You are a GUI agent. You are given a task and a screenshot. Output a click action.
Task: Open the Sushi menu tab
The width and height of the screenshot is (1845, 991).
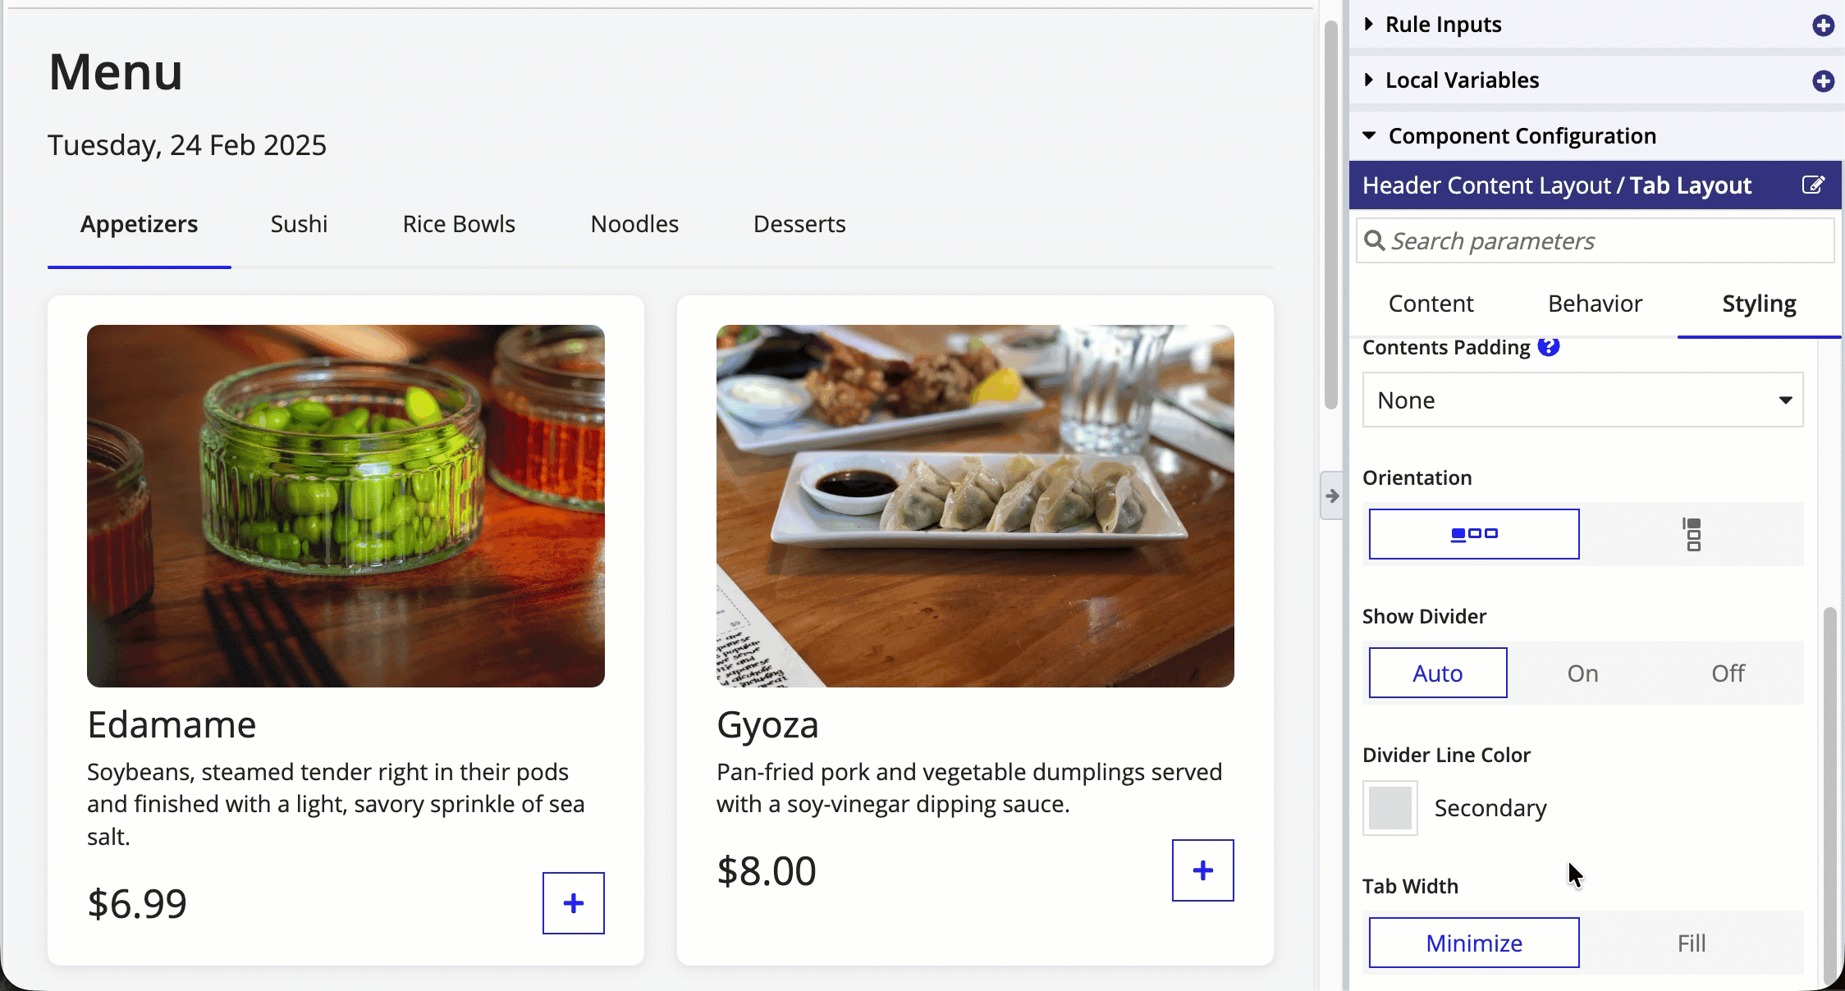pyautogui.click(x=299, y=224)
